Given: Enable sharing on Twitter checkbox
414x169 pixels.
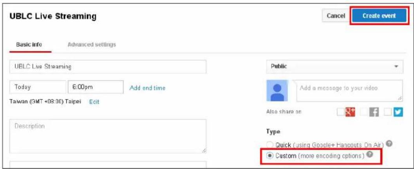Looking at the screenshot, I should click(x=387, y=112).
